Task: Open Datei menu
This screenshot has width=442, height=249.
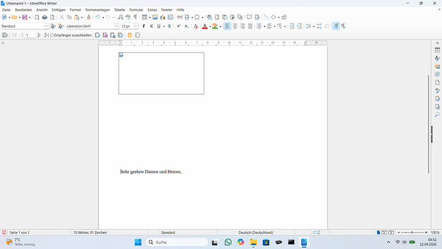Action: click(x=6, y=10)
